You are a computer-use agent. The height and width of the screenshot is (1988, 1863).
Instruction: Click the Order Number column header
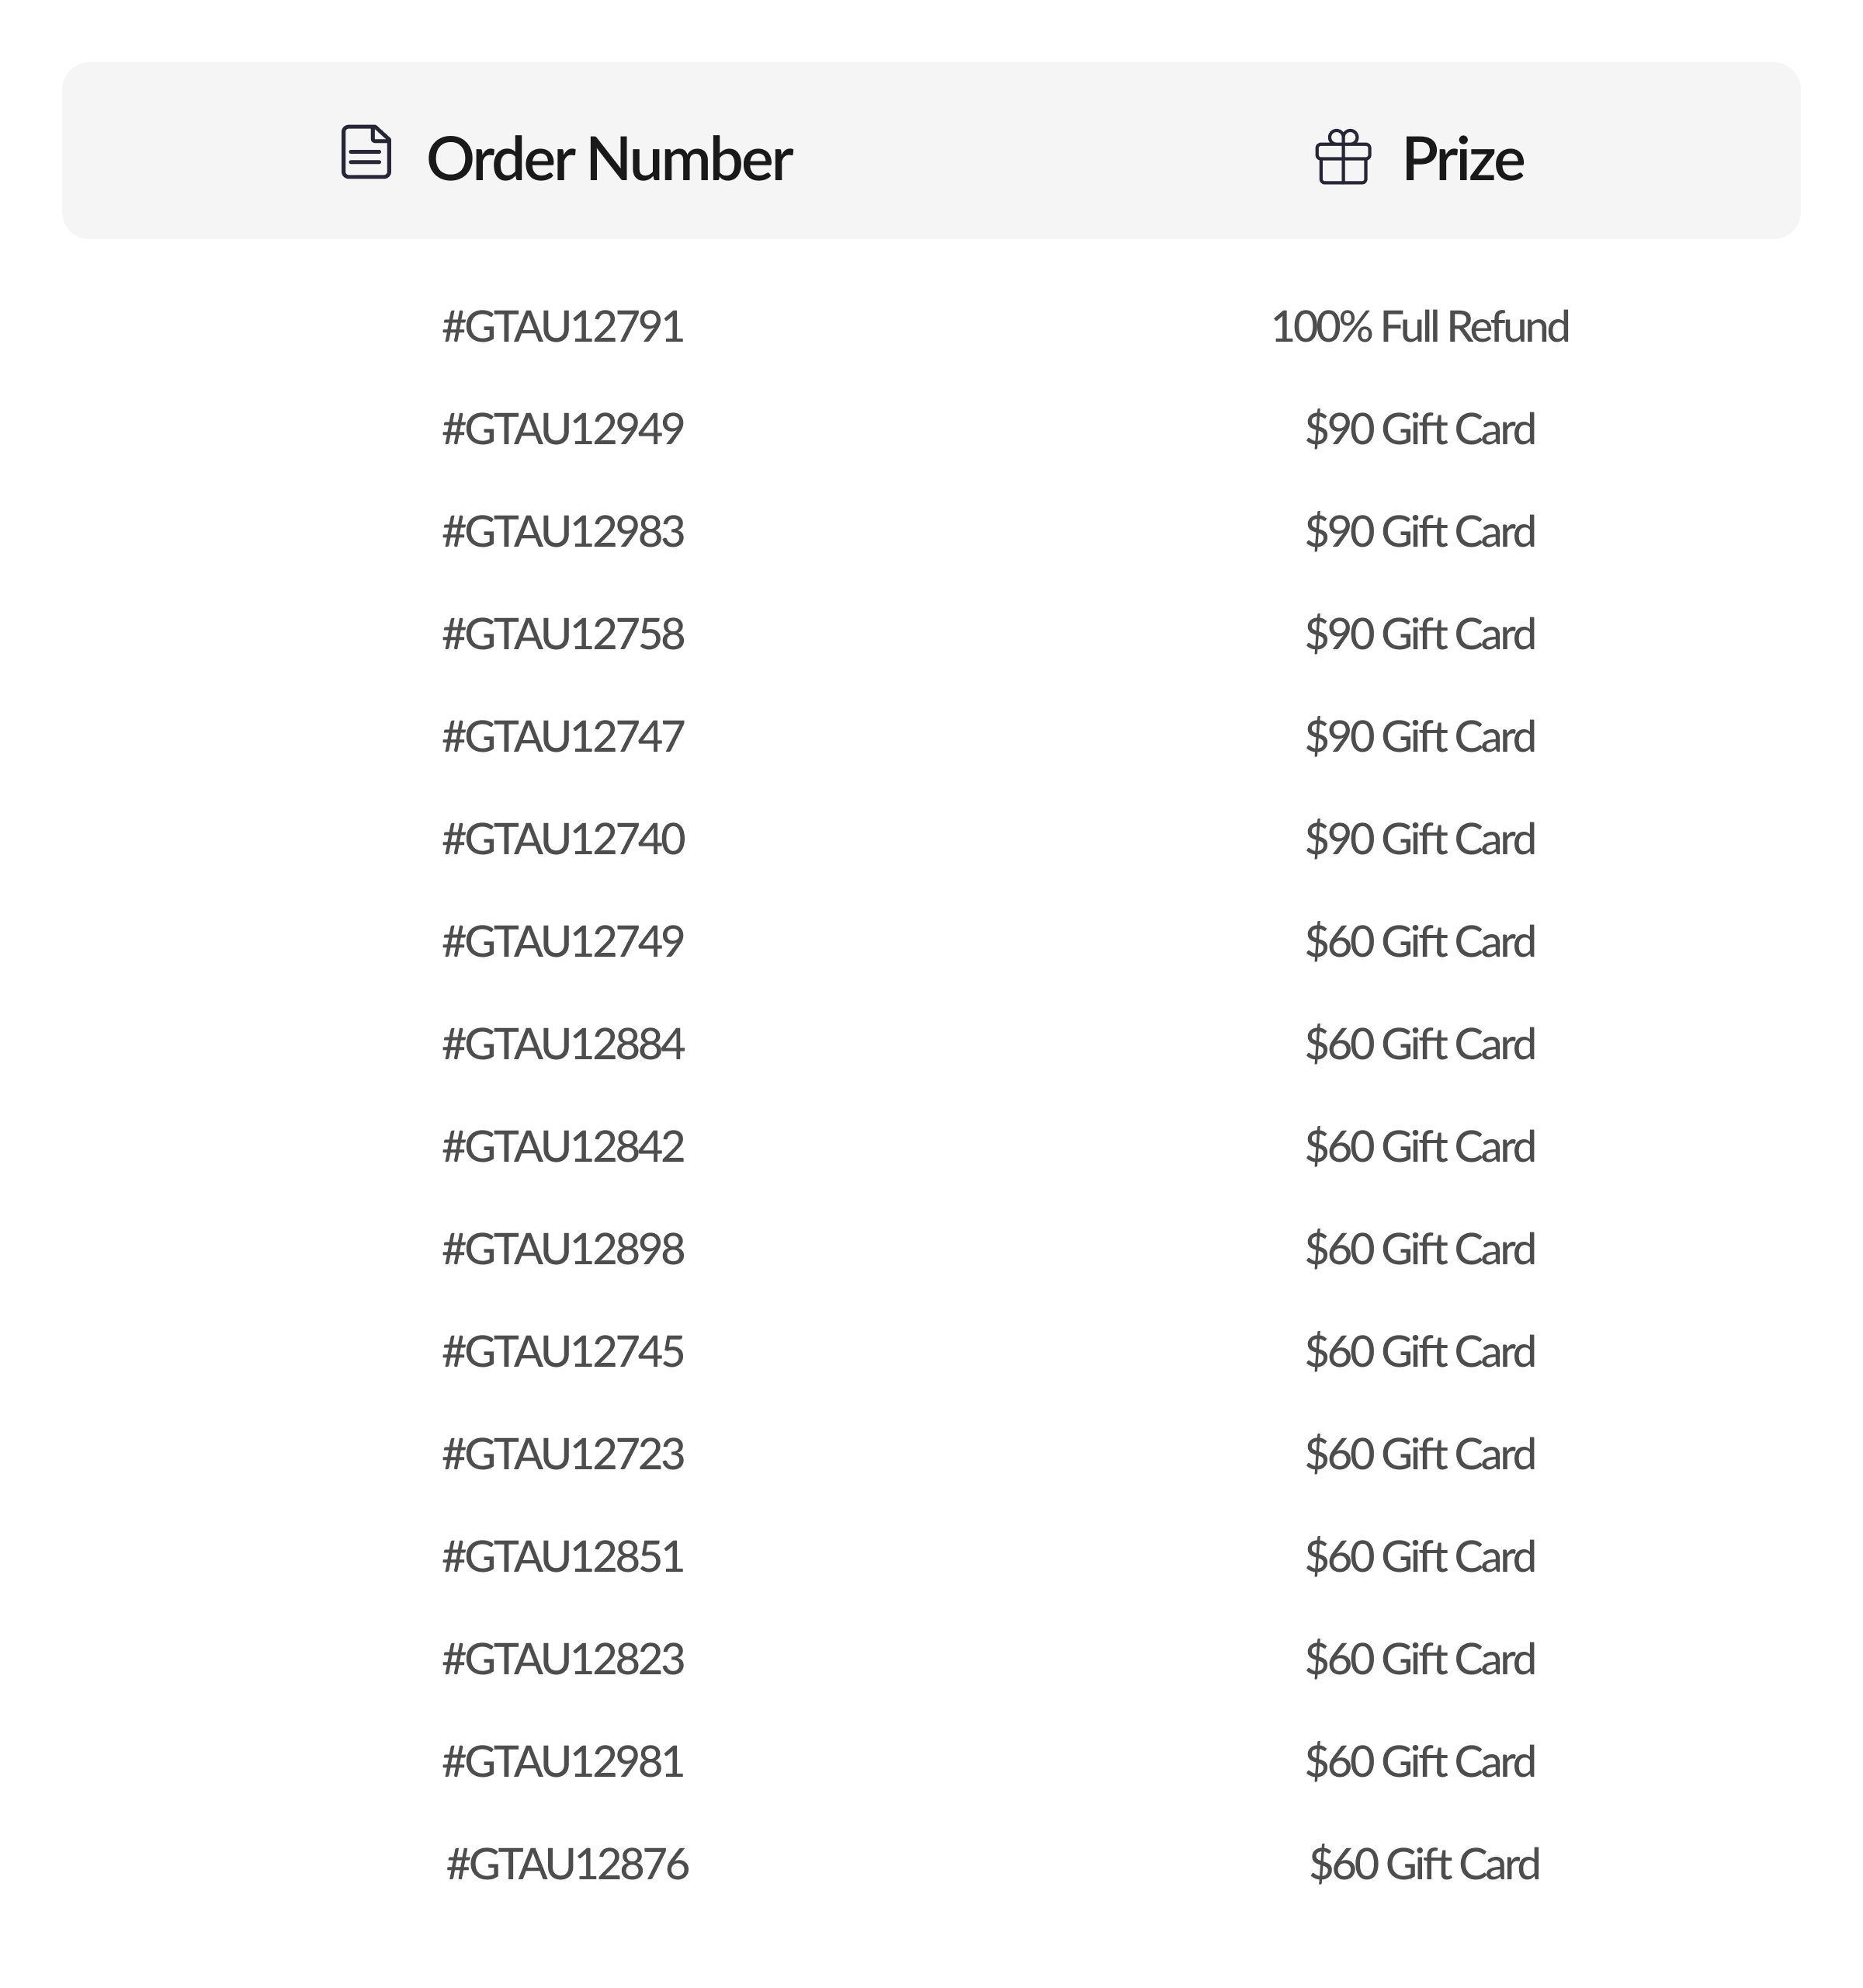609,159
